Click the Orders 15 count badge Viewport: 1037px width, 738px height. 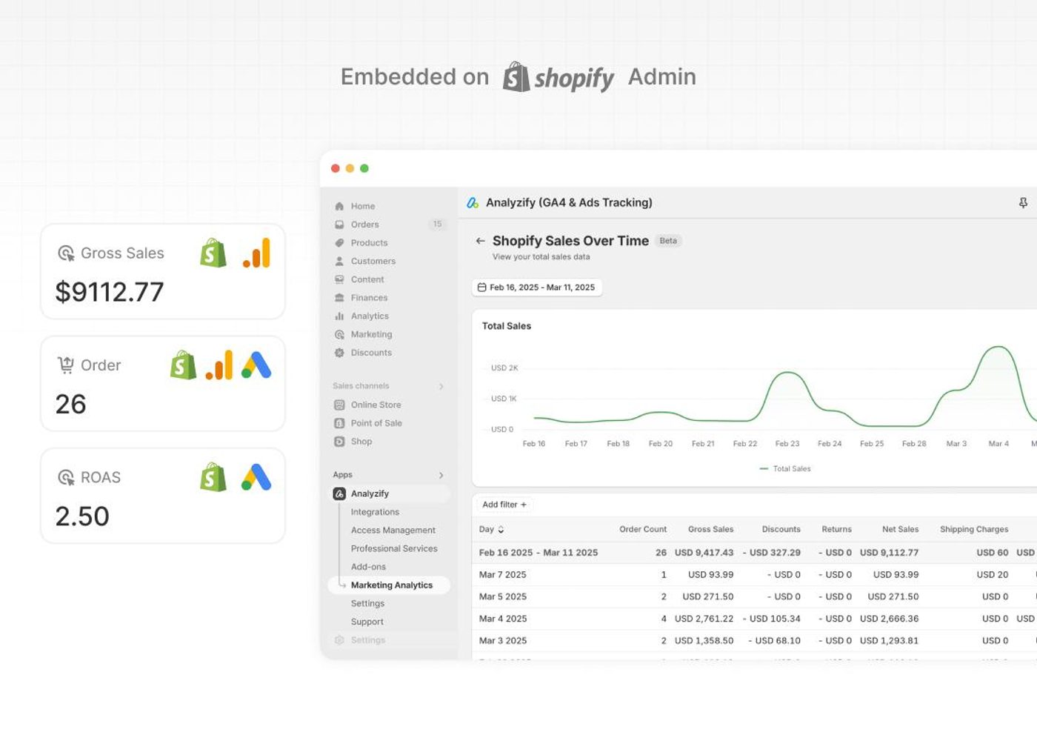[x=437, y=225]
